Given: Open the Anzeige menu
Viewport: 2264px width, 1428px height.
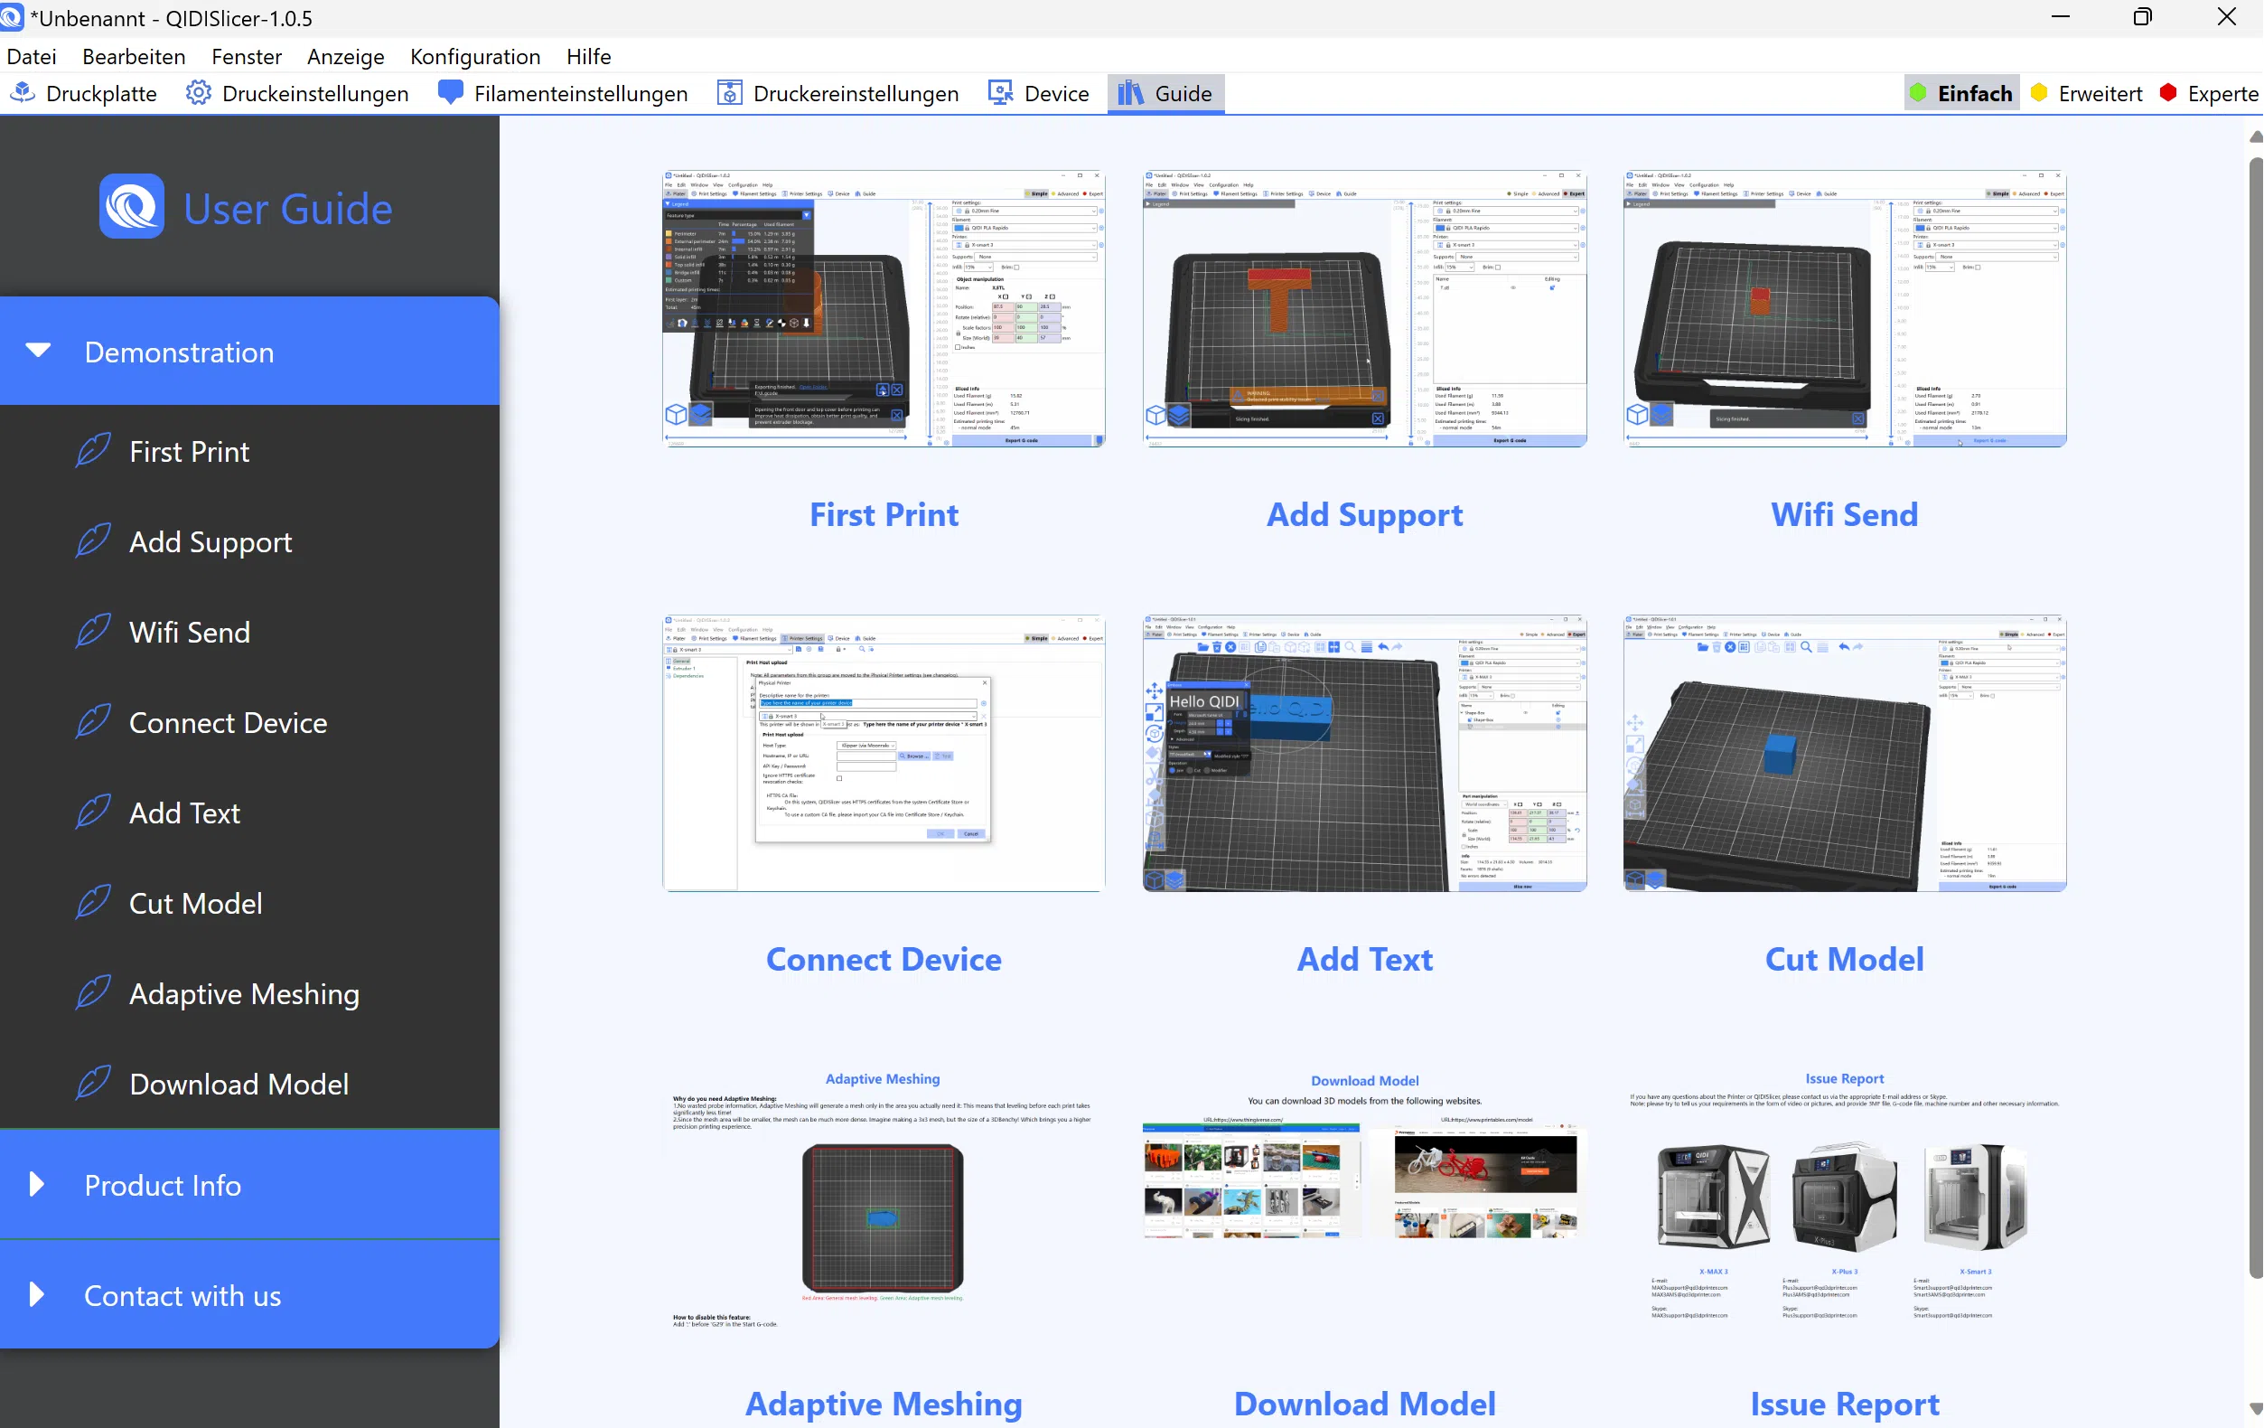Looking at the screenshot, I should tap(345, 56).
